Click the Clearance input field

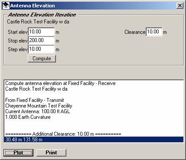click(x=154, y=32)
